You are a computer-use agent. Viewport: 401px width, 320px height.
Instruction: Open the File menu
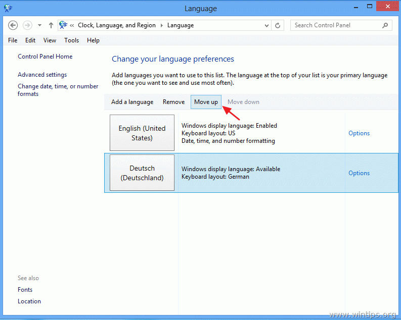click(x=13, y=40)
